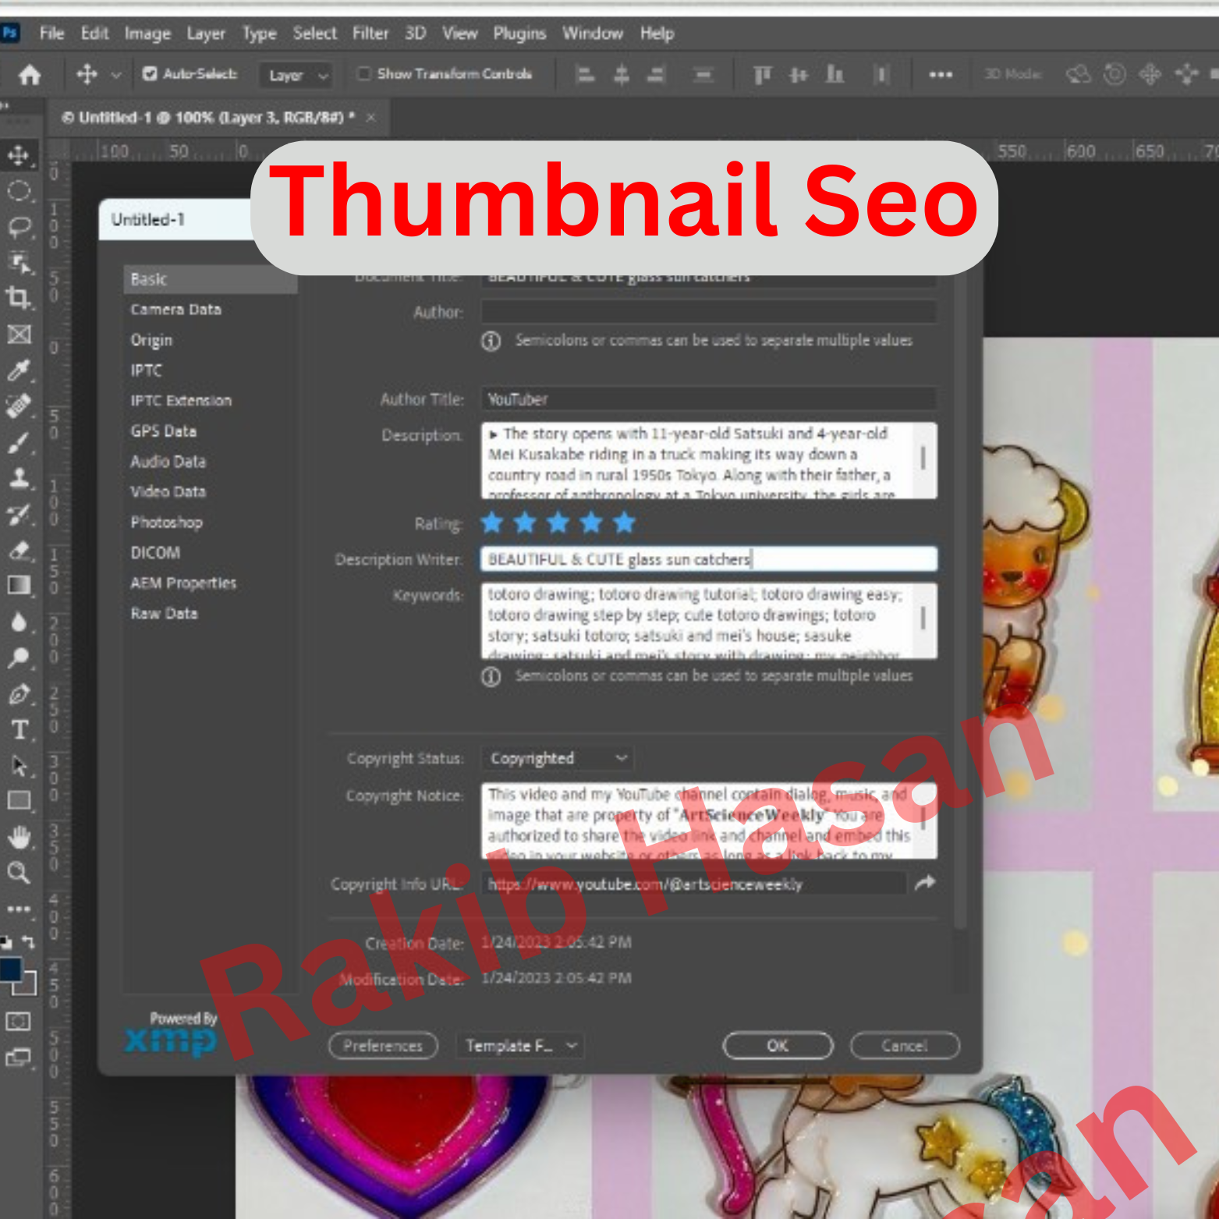The height and width of the screenshot is (1219, 1219).
Task: Open the options bar more (three dots) menu
Action: (x=941, y=75)
